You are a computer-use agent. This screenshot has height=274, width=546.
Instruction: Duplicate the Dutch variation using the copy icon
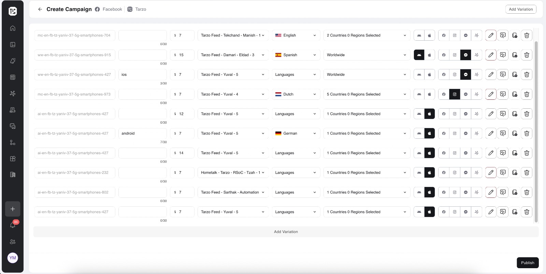click(515, 94)
